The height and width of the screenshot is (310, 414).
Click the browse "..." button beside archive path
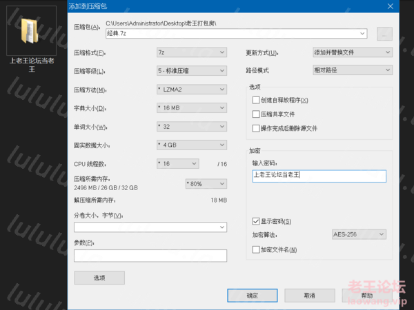384,33
